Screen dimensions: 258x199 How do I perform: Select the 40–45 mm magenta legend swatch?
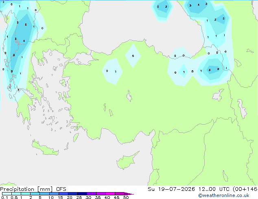[110, 194]
